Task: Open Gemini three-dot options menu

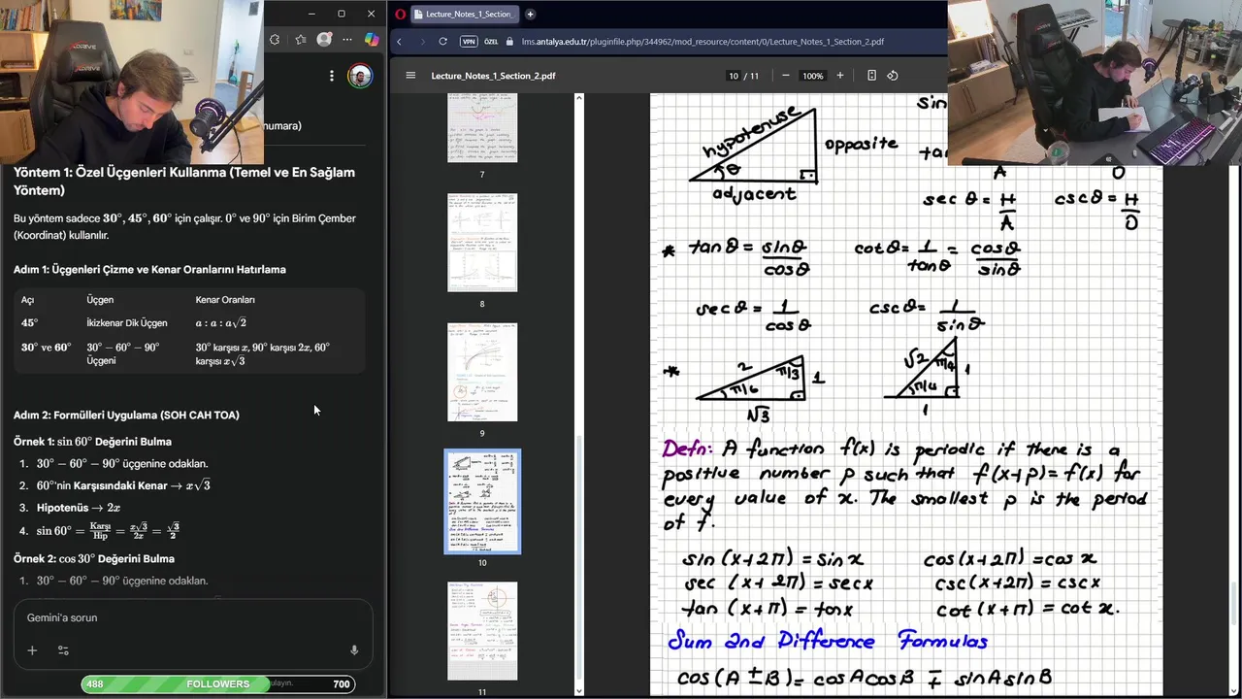Action: click(x=331, y=76)
